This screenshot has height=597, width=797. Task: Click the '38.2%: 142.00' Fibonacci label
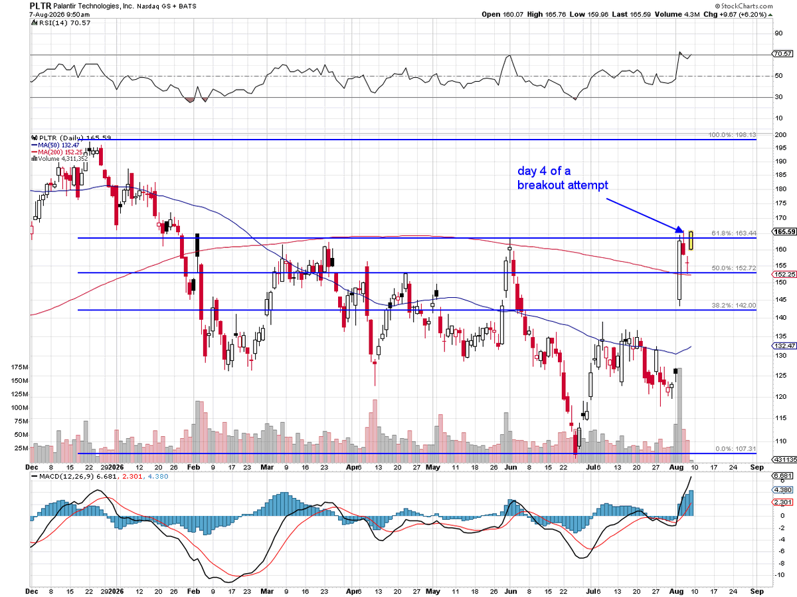click(733, 305)
